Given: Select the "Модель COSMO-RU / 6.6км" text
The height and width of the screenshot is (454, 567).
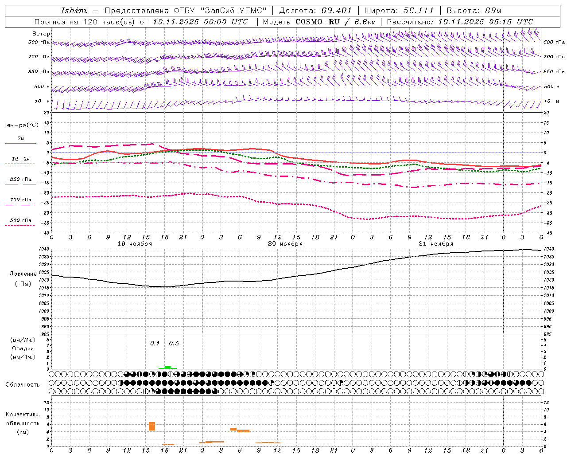Looking at the screenshot, I should point(319,22).
